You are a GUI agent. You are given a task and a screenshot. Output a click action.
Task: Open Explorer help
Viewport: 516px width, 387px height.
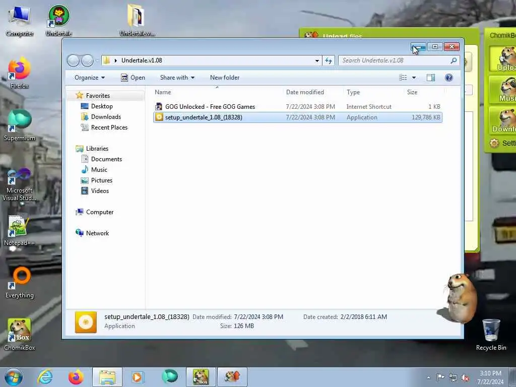(448, 78)
